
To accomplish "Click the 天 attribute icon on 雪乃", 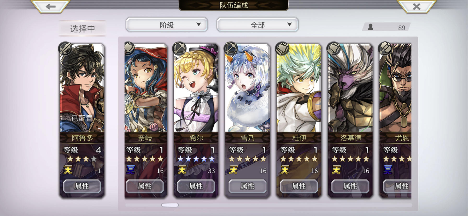I will click(233, 170).
